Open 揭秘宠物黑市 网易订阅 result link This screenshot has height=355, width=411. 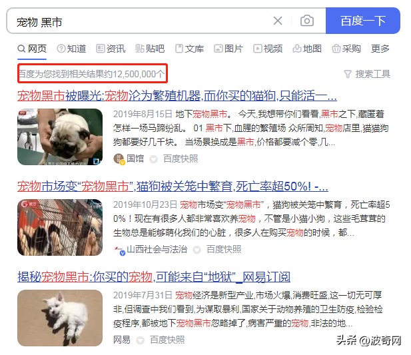(154, 276)
